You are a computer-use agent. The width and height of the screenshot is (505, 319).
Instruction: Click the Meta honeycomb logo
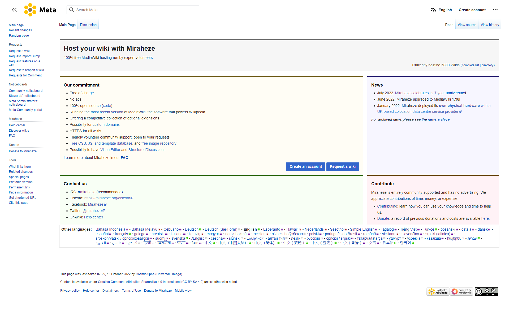pyautogui.click(x=30, y=10)
